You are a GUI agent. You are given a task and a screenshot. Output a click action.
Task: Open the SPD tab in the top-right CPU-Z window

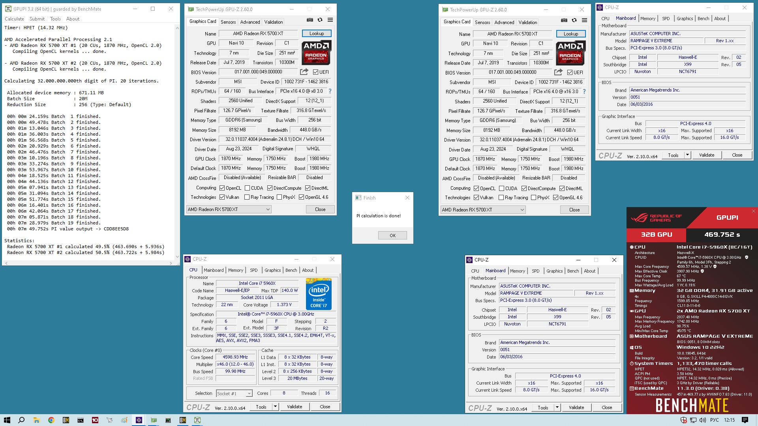pos(666,19)
